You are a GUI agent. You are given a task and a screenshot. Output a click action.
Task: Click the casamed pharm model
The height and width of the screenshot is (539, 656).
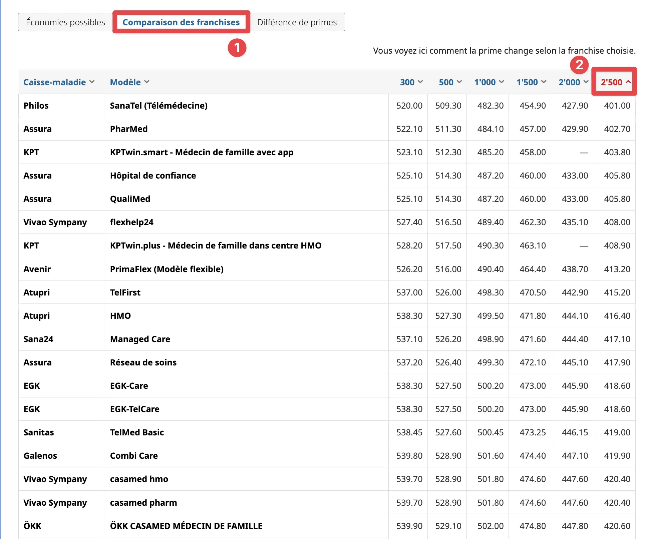click(x=143, y=502)
